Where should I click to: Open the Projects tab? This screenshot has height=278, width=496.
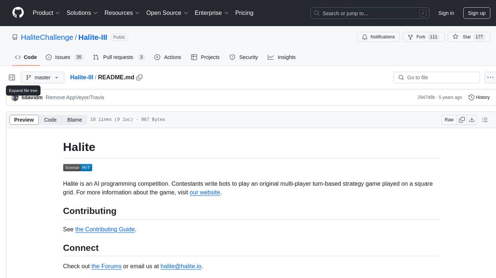205,57
